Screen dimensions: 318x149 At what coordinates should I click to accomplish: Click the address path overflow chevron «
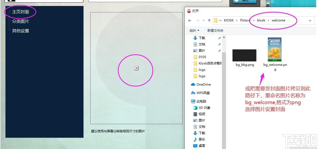(x=220, y=20)
